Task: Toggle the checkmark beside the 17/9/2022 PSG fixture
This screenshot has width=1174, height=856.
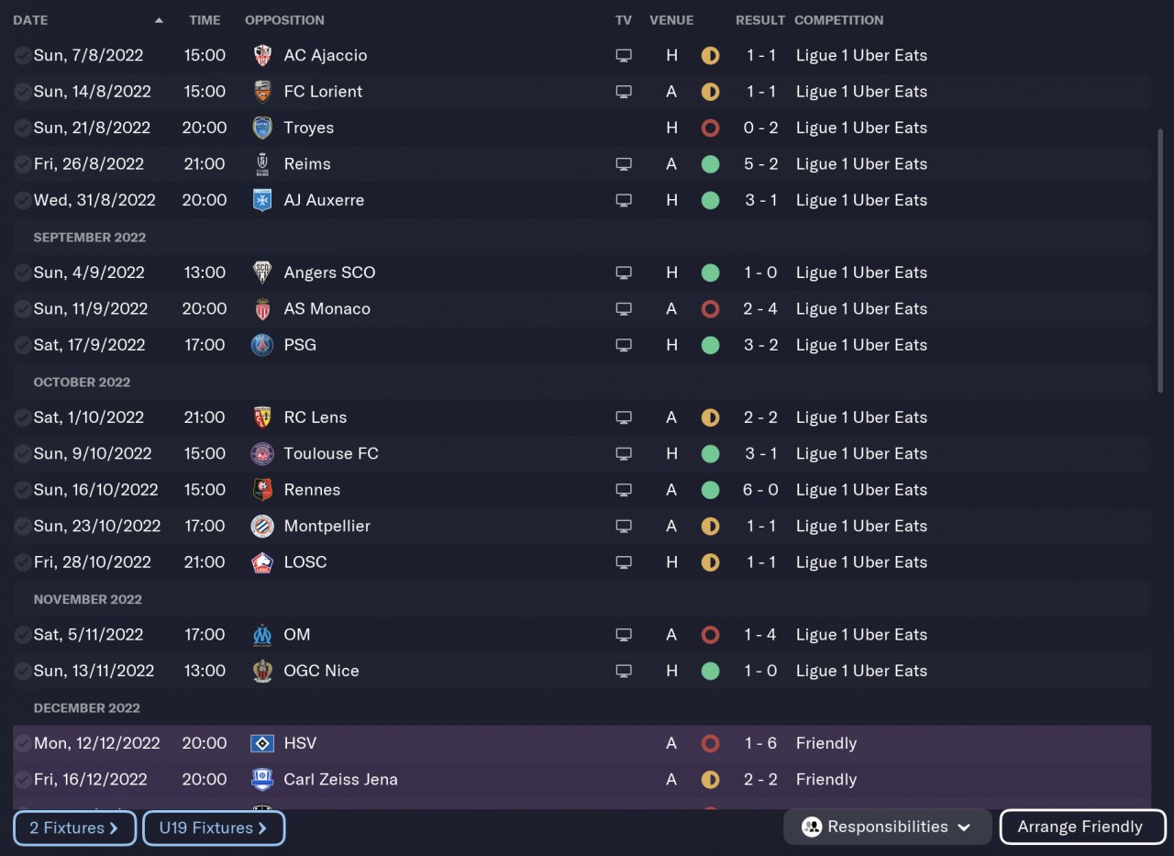Action: (x=22, y=346)
